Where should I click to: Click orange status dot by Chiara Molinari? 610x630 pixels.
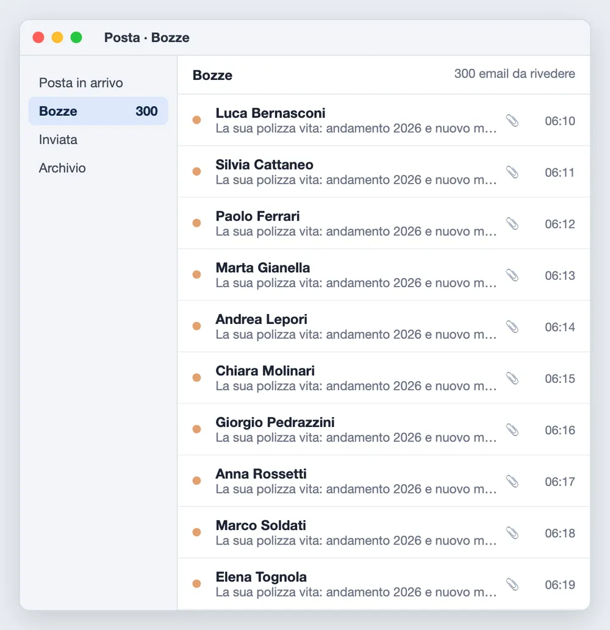click(x=196, y=378)
